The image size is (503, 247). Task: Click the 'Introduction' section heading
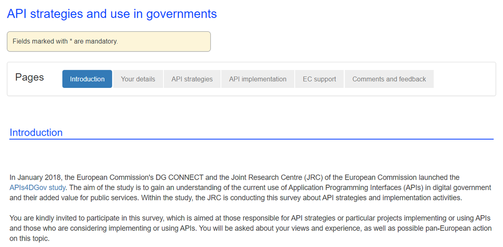[x=36, y=133]
